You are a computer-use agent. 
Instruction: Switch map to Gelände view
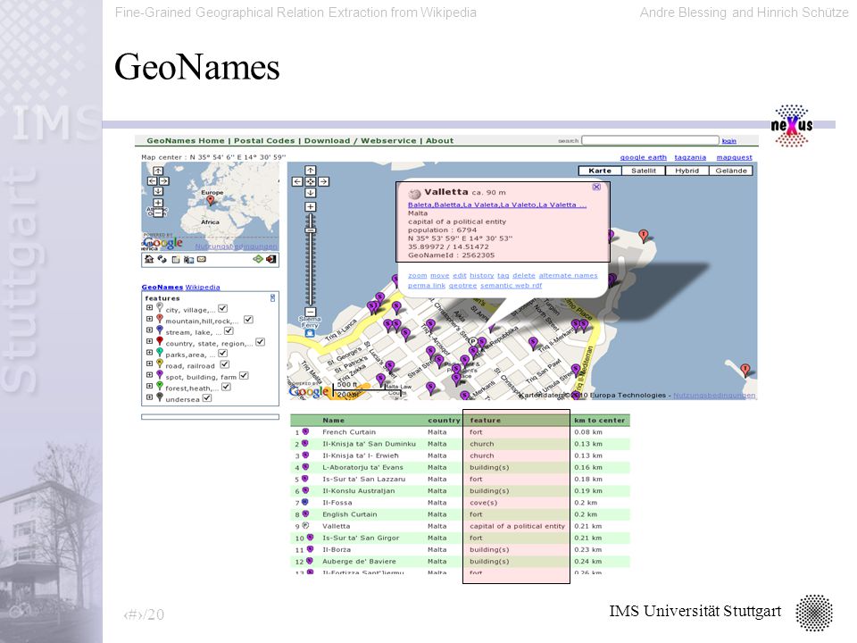pyautogui.click(x=731, y=171)
